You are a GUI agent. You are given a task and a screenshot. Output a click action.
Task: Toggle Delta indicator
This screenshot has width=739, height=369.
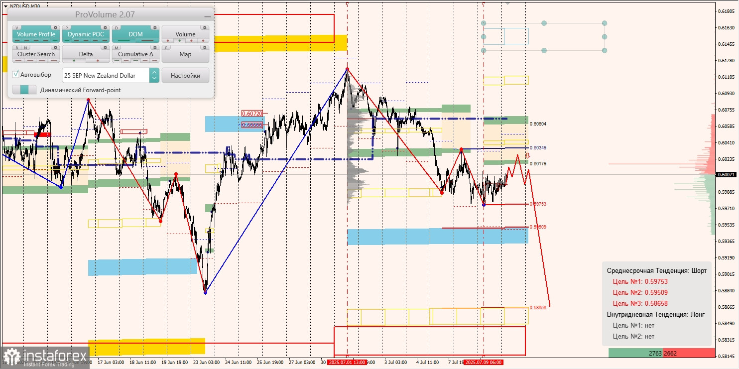86,54
